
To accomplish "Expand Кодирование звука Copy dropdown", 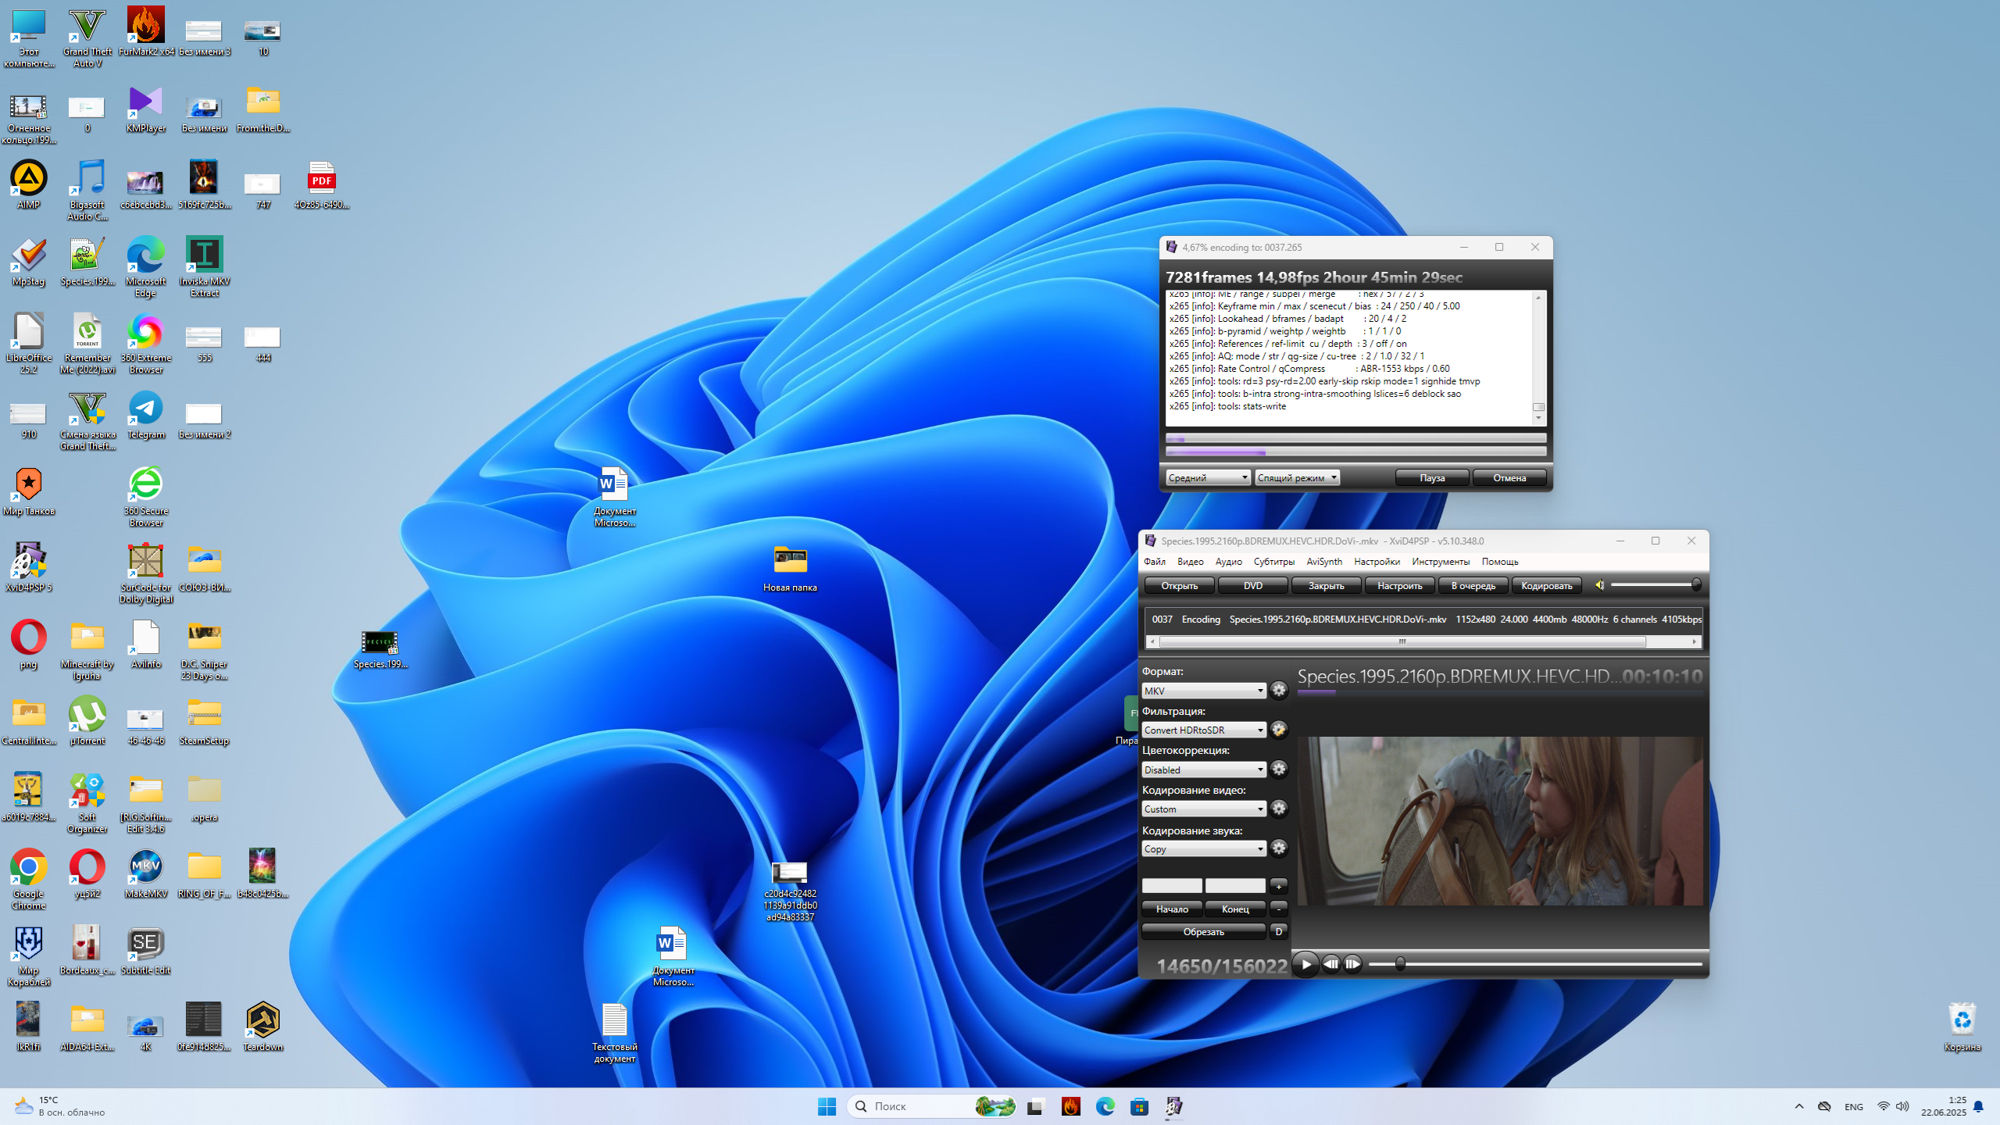I will click(1203, 848).
